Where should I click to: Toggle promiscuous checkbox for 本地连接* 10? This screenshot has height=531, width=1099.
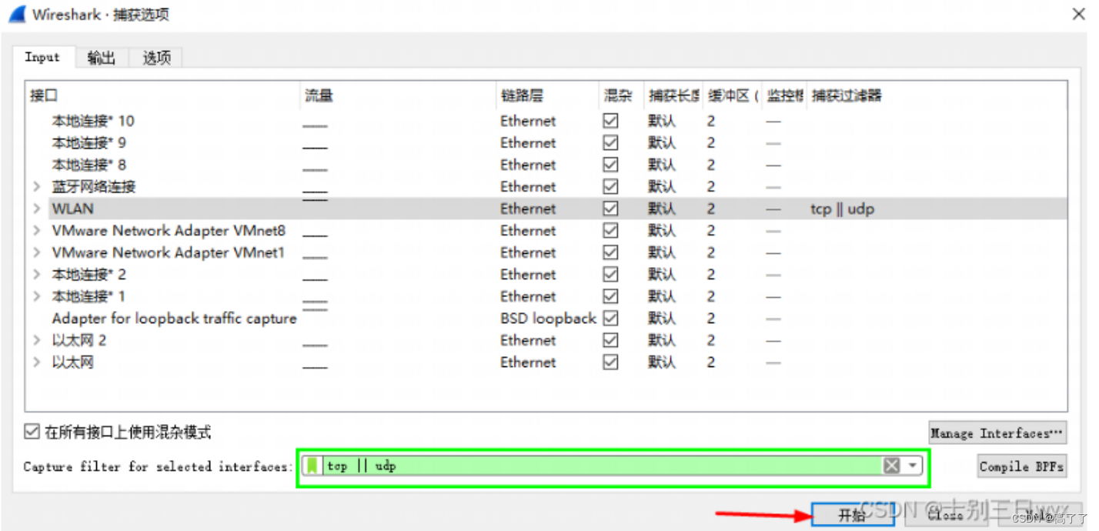(610, 121)
